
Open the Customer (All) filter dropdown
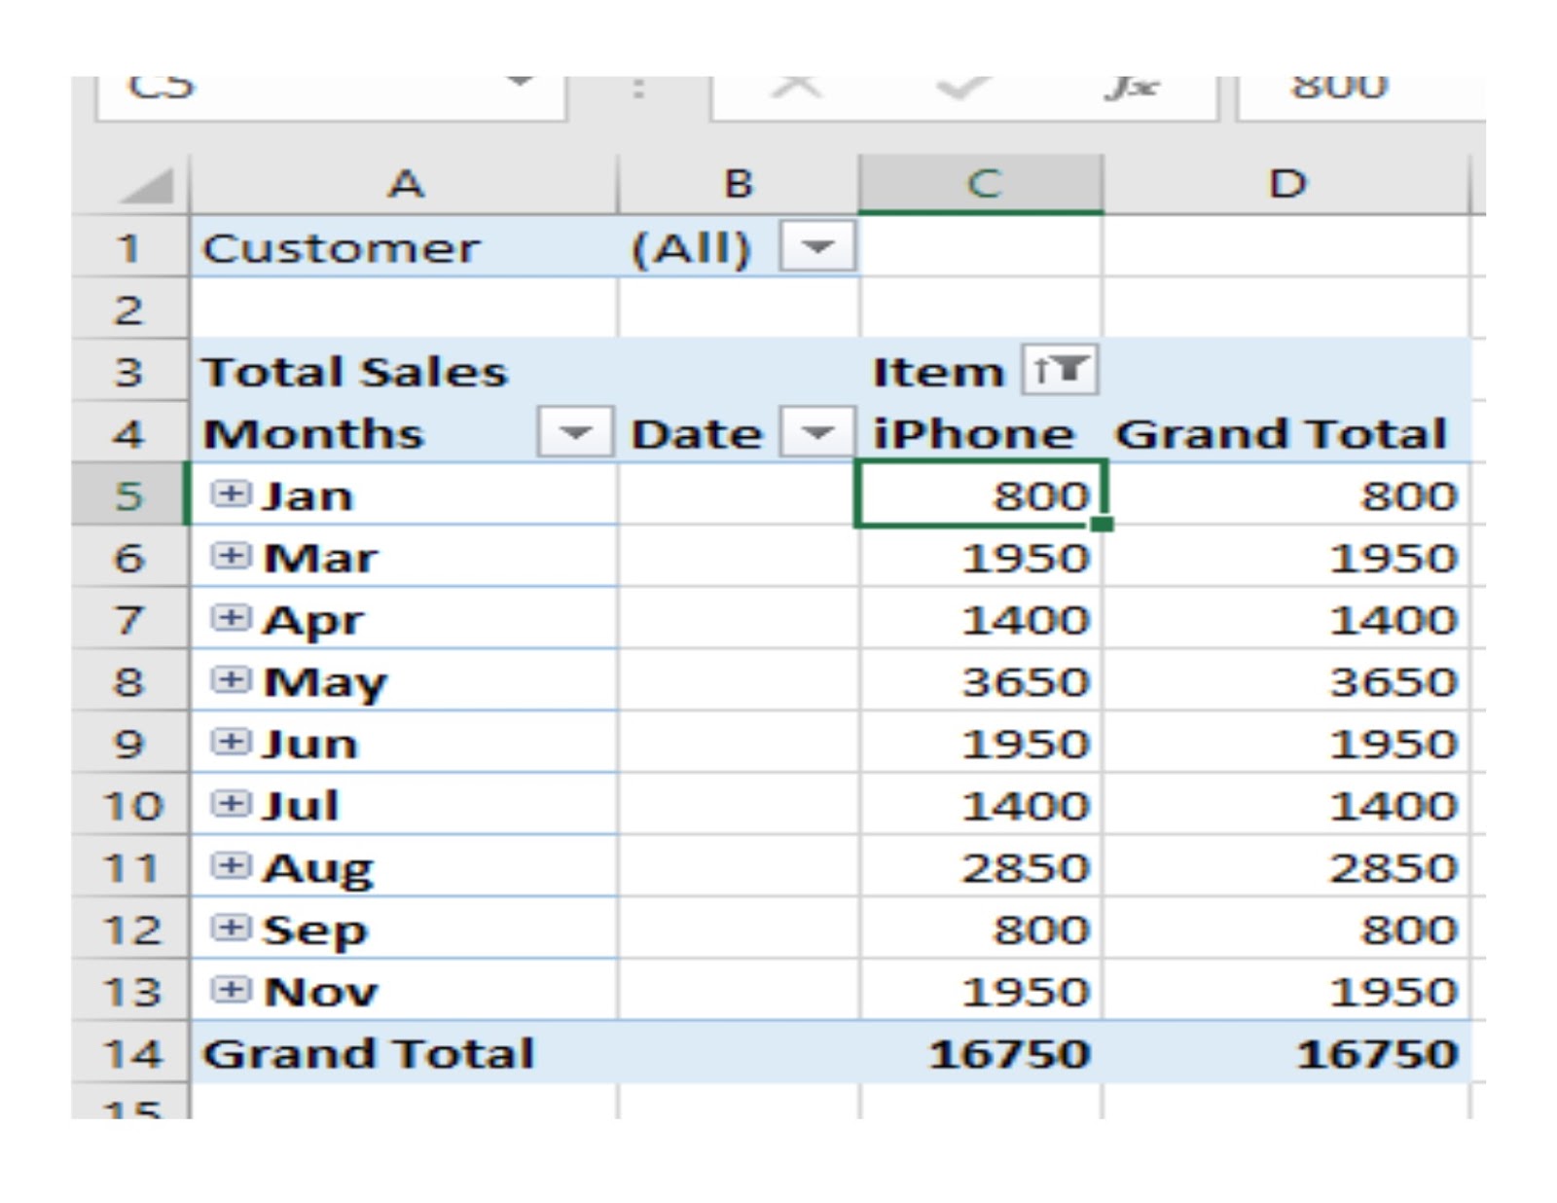click(817, 247)
